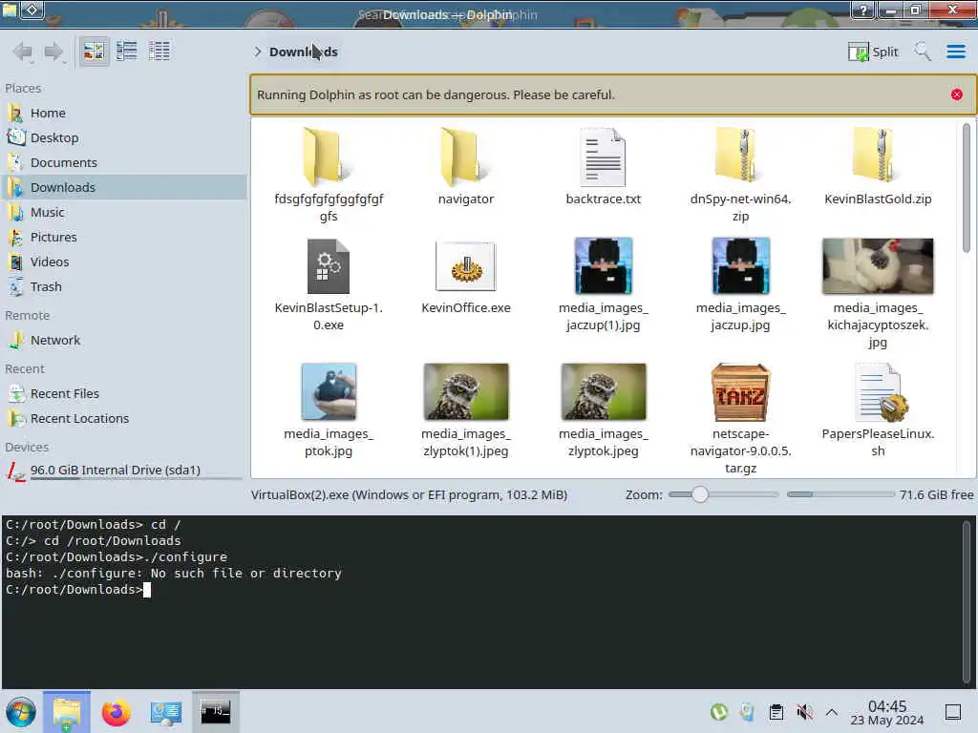Open Pictures in Places panel
Viewport: 978px width, 733px height.
(x=123, y=238)
